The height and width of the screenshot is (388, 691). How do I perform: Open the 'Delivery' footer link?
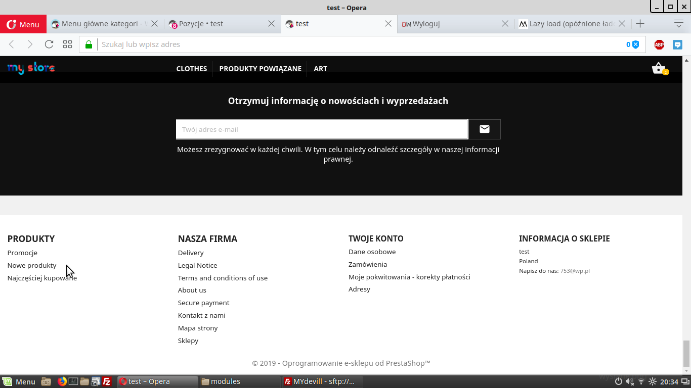(191, 253)
